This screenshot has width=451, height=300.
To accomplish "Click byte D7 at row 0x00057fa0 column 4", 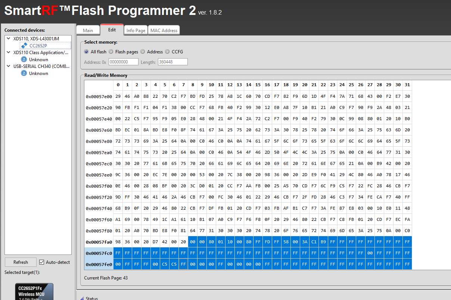I will [x=155, y=242].
